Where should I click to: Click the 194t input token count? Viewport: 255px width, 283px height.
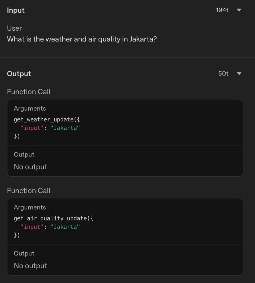click(x=222, y=10)
